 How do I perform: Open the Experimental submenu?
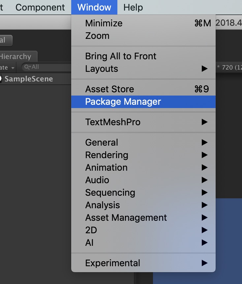(x=112, y=263)
